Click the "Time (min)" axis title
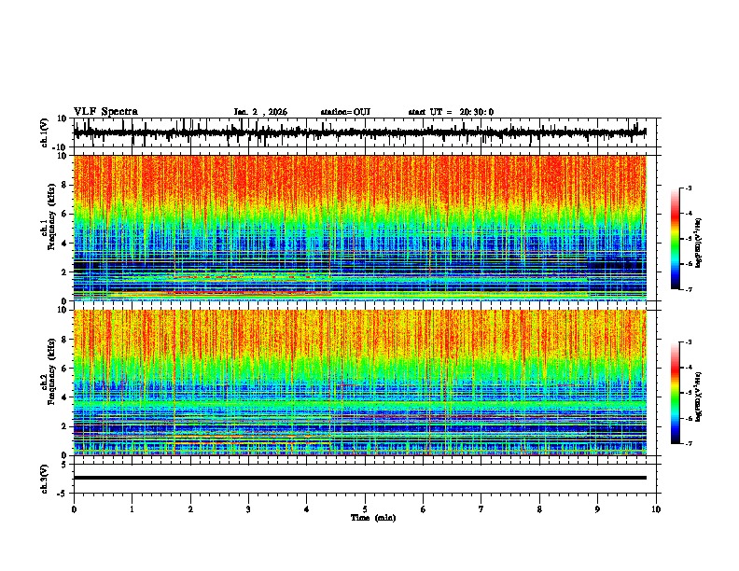This screenshot has width=739, height=571. point(373,518)
